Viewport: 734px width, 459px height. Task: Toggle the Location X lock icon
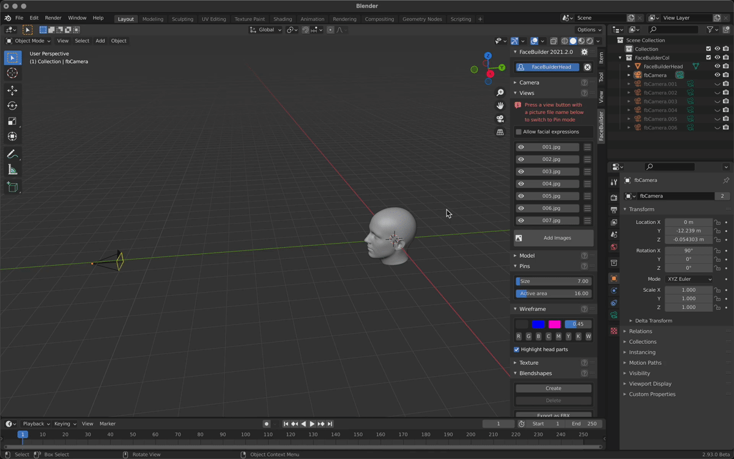[x=717, y=222]
